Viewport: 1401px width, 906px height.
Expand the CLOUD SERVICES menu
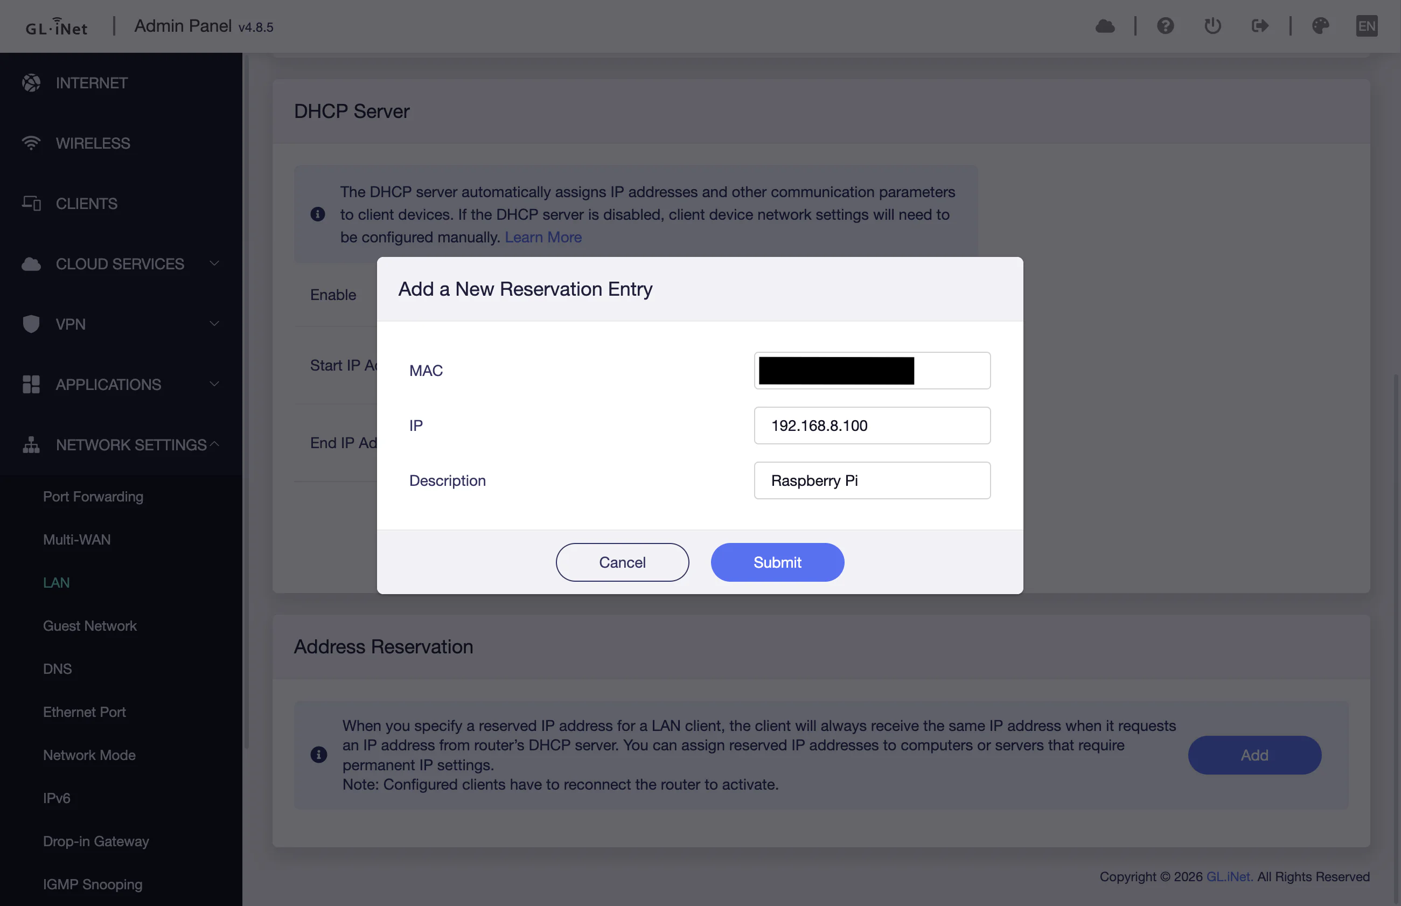pos(121,263)
